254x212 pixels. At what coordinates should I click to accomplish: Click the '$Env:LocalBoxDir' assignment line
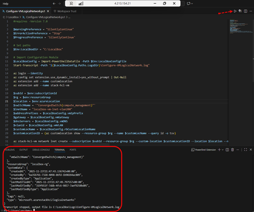[x=38, y=49]
